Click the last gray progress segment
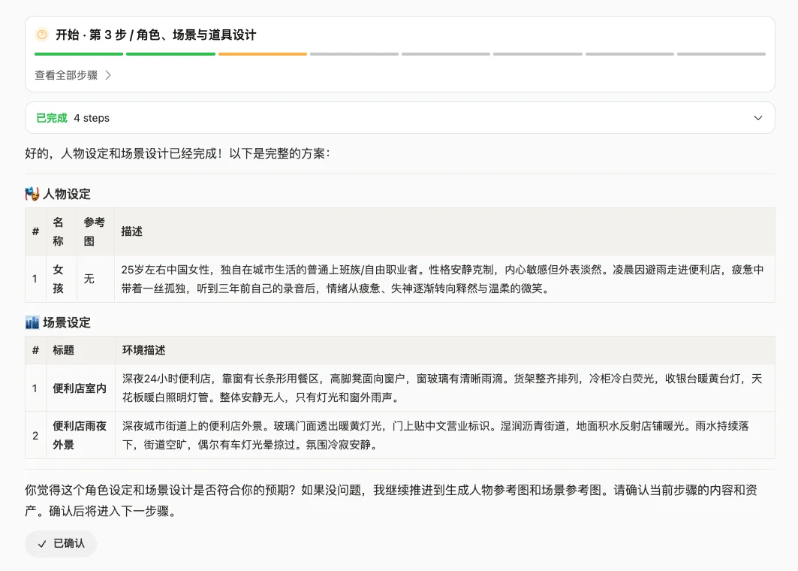Screen dimensions: 798x571 (721, 54)
